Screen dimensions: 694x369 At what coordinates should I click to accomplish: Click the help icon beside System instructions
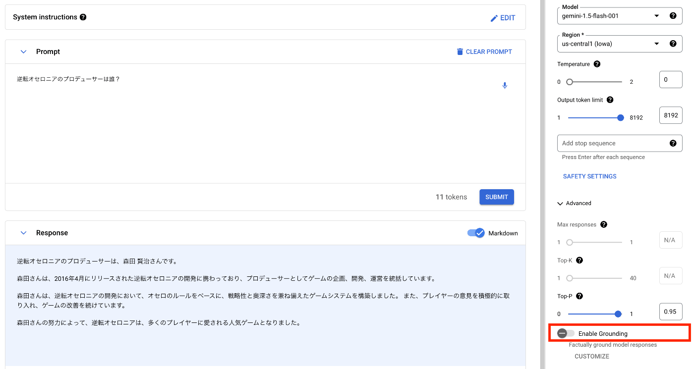point(83,17)
